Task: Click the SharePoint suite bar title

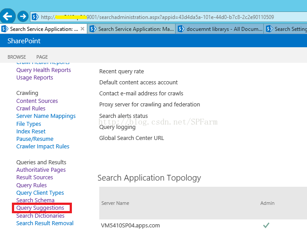Action: coord(24,41)
